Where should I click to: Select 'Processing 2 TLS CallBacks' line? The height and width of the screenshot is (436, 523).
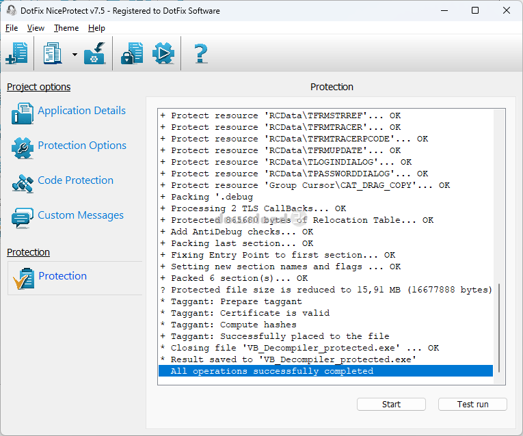coord(325,208)
